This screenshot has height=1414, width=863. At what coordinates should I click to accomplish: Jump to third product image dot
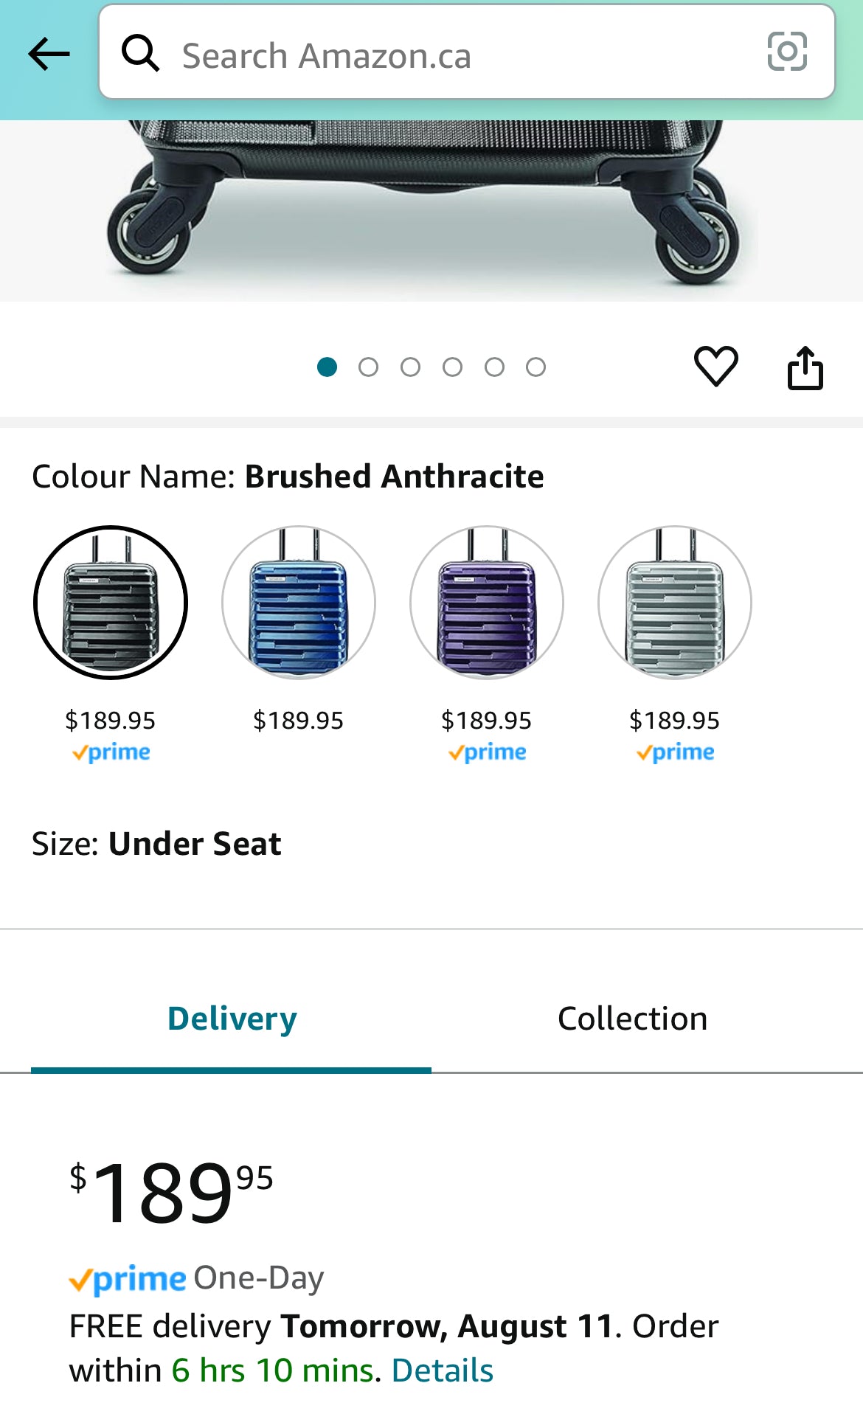coord(410,367)
